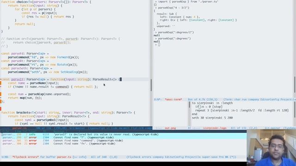Click the 'result: Sub {' output line

click(166, 14)
